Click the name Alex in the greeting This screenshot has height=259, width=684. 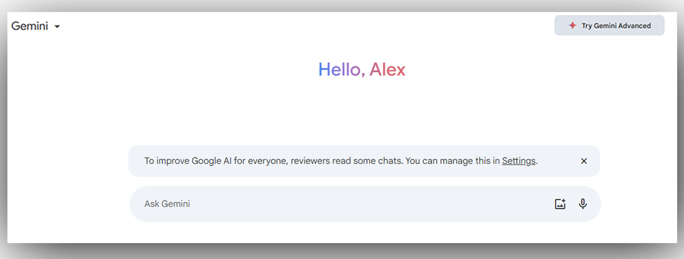point(388,69)
